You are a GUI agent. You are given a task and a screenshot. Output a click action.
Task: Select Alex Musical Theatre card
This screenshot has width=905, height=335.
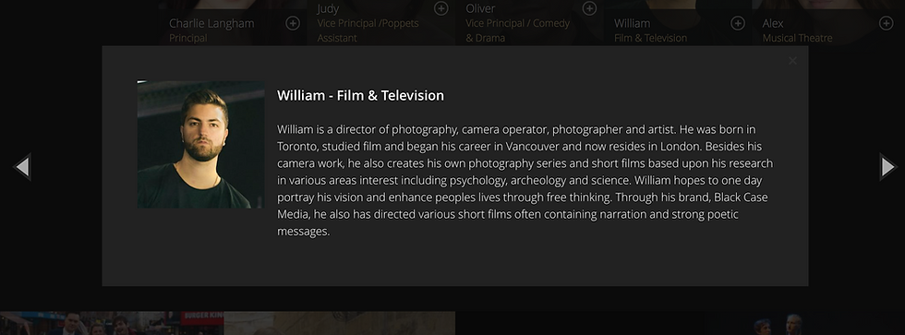click(828, 22)
